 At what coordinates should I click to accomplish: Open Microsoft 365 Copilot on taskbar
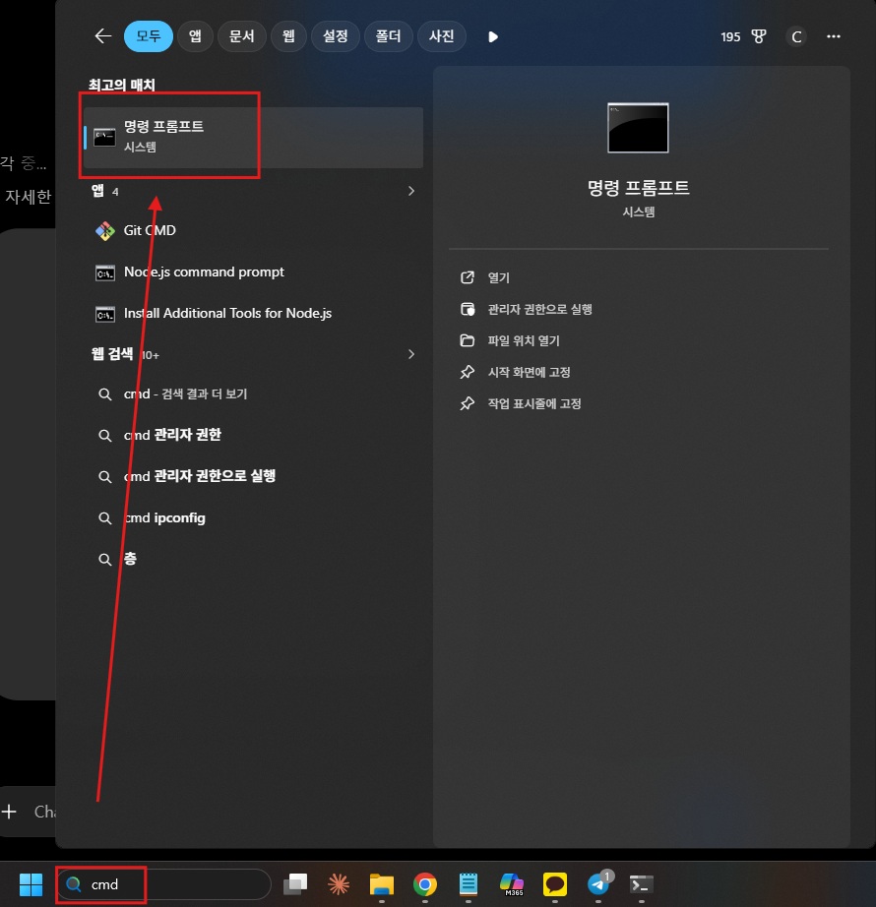pos(512,883)
